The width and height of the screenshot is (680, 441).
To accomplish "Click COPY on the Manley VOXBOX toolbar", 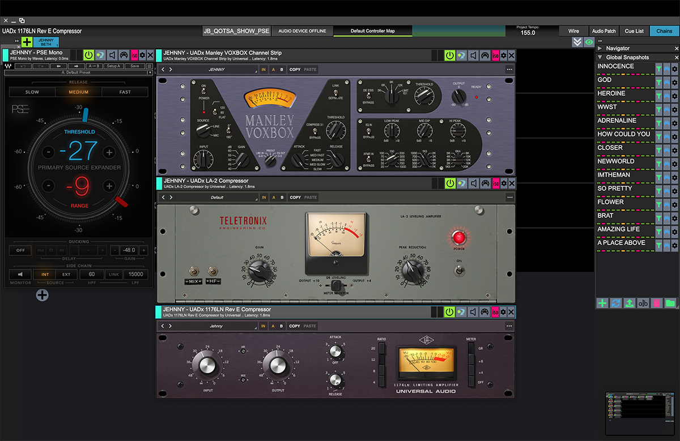I will tap(295, 70).
